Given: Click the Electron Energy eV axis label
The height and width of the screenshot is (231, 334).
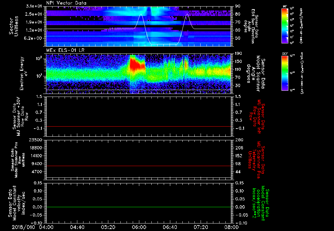Looking at the screenshot, I should point(24,73).
